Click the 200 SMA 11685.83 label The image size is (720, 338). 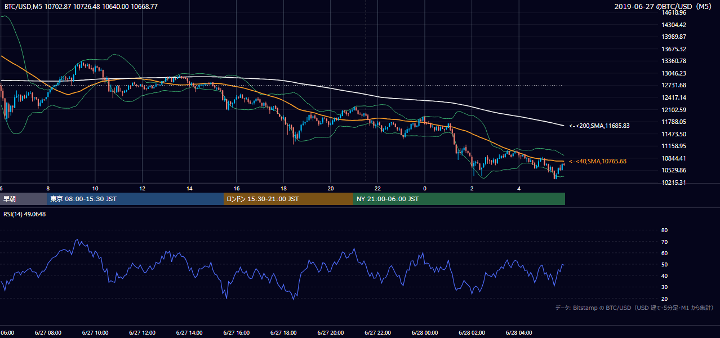(599, 126)
